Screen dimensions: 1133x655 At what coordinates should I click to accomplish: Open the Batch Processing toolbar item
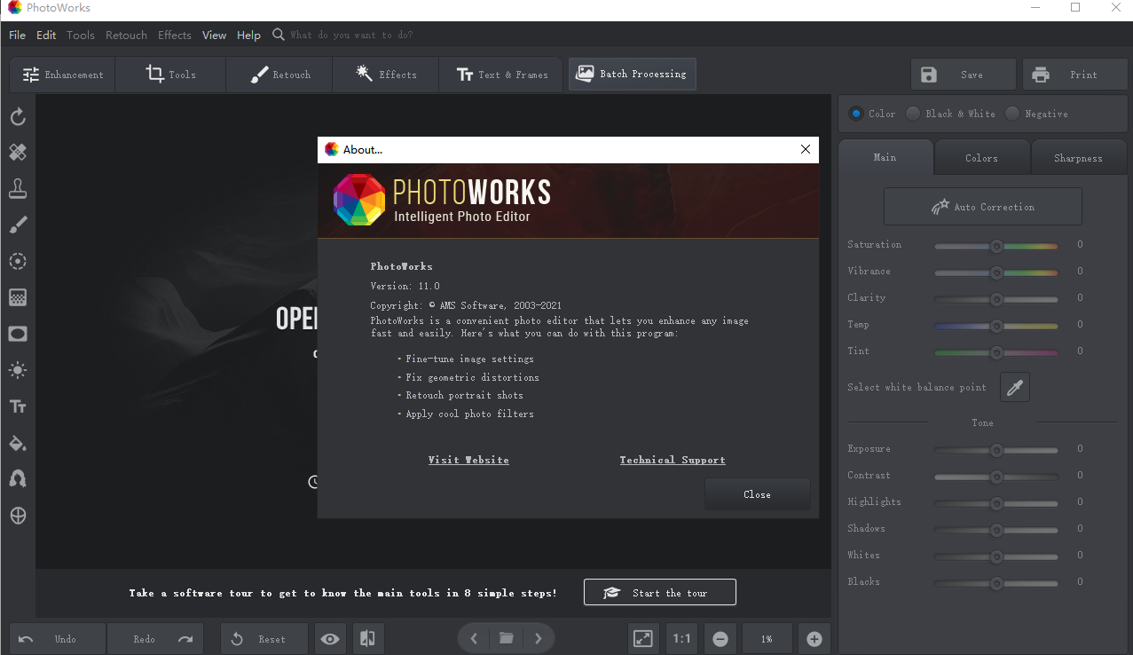633,75
